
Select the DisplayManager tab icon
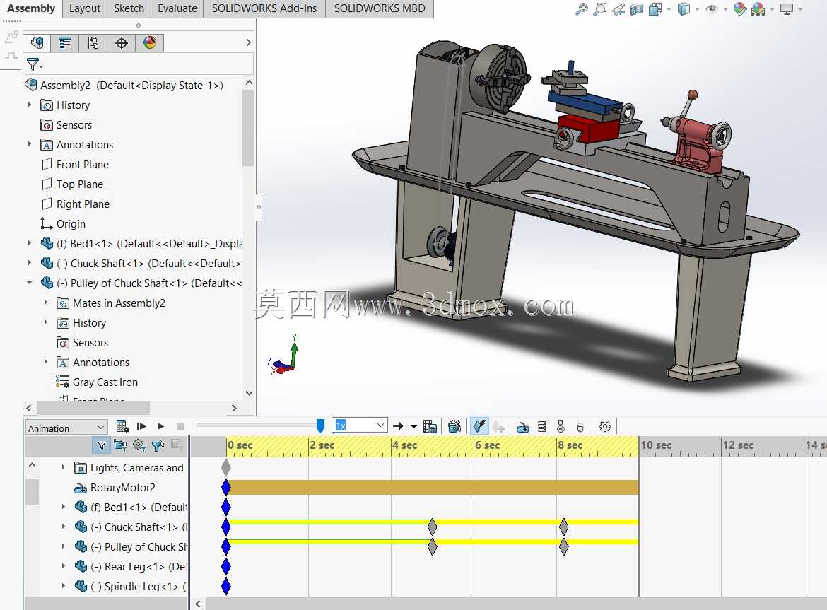pyautogui.click(x=150, y=42)
